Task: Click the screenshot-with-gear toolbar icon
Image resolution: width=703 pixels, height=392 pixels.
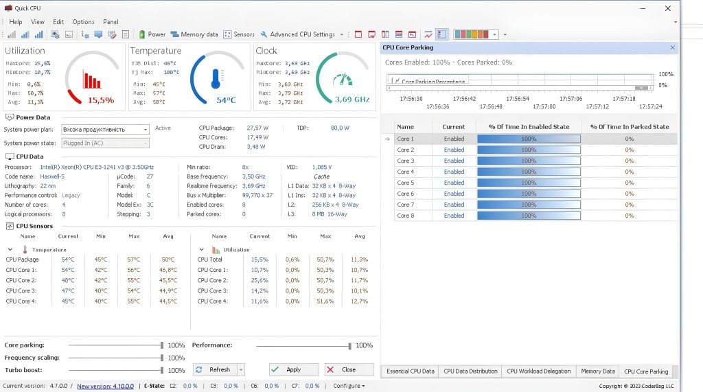Action: click(55, 34)
